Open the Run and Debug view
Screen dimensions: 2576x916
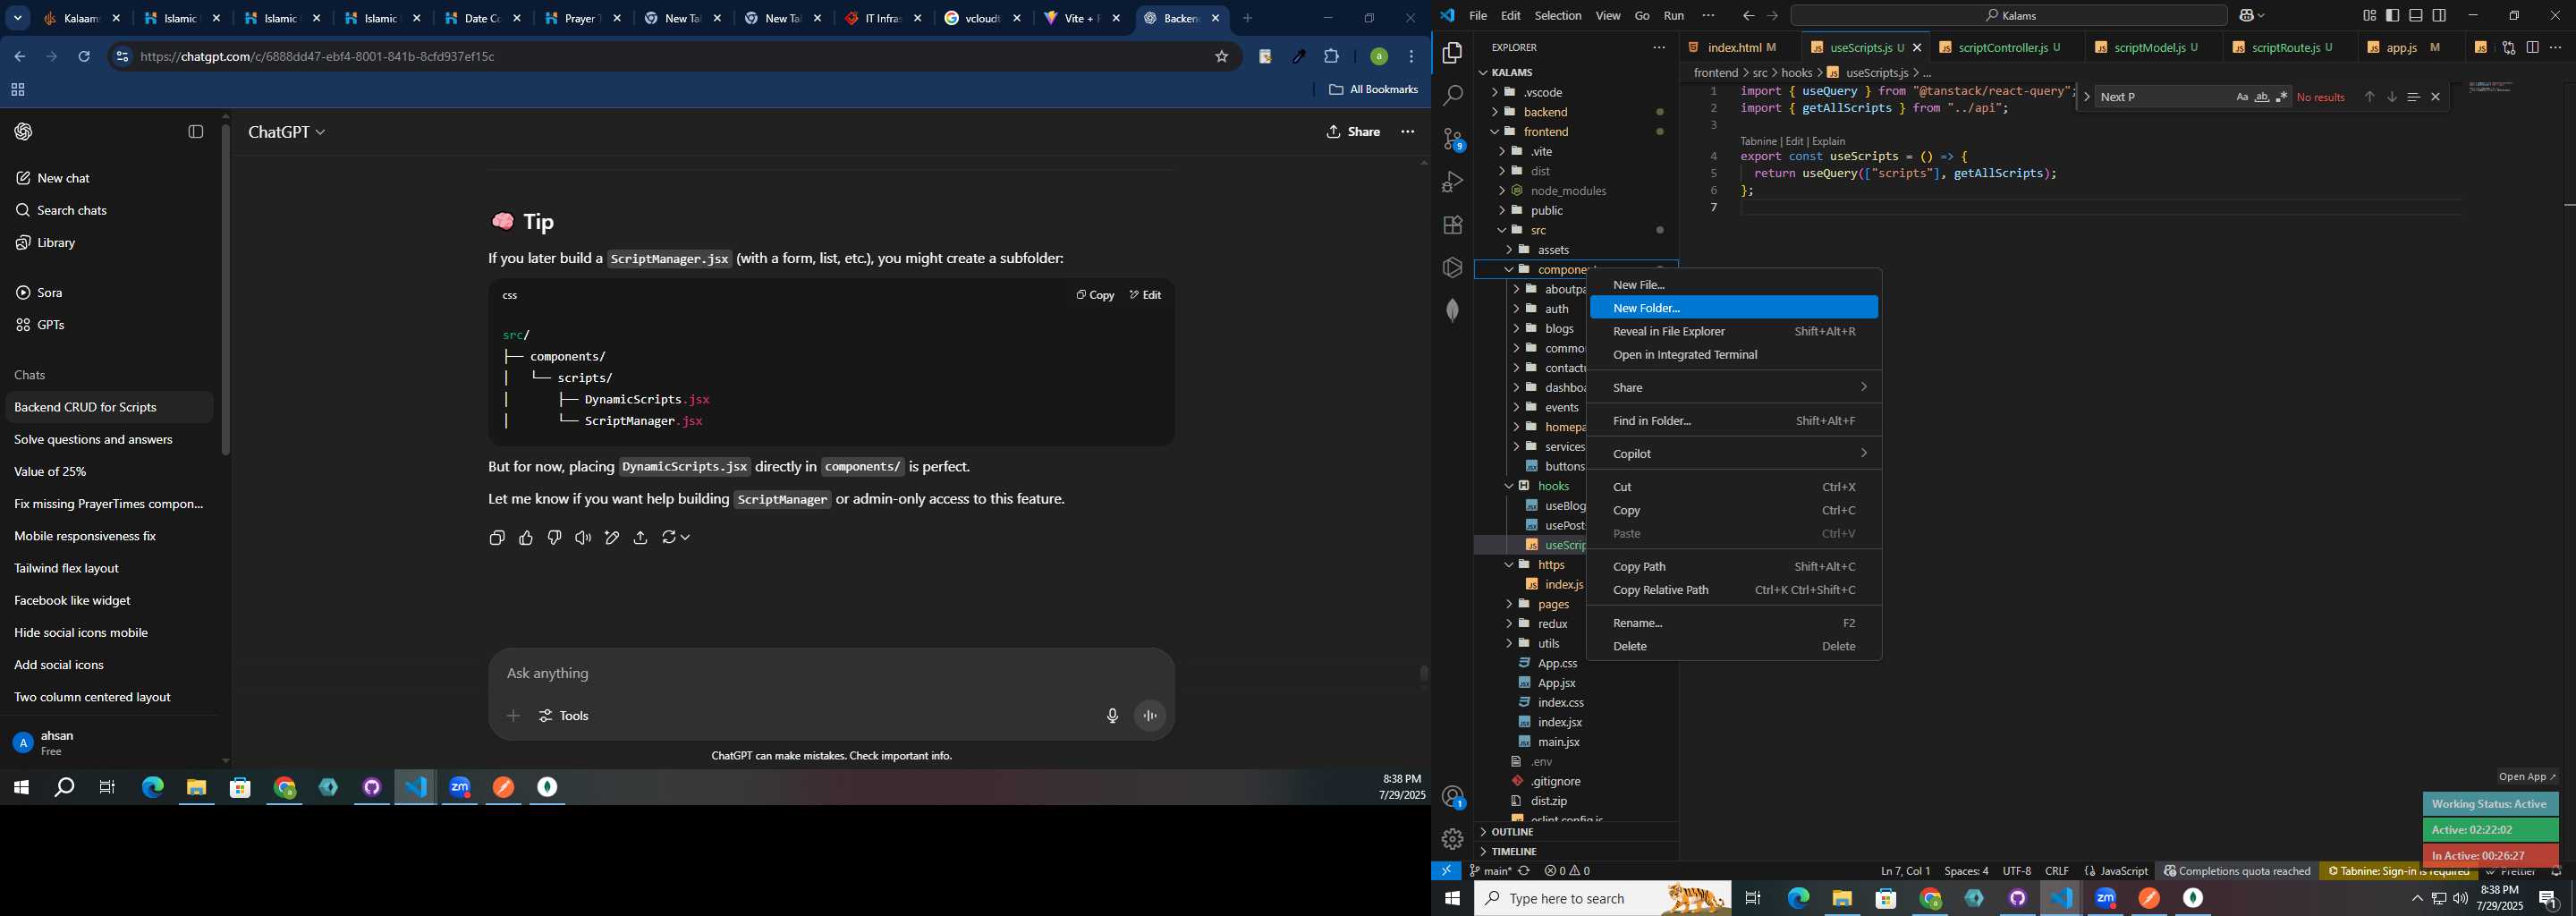coord(1452,182)
